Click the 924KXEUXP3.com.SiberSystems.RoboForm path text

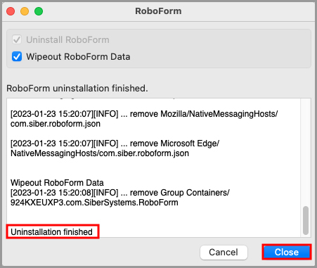[94, 203]
